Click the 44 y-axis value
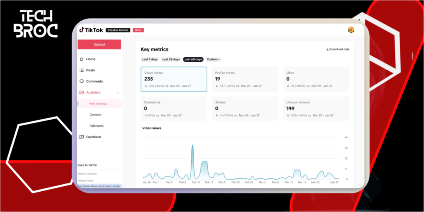Image resolution: width=424 pixels, height=212 pixels. [346, 137]
